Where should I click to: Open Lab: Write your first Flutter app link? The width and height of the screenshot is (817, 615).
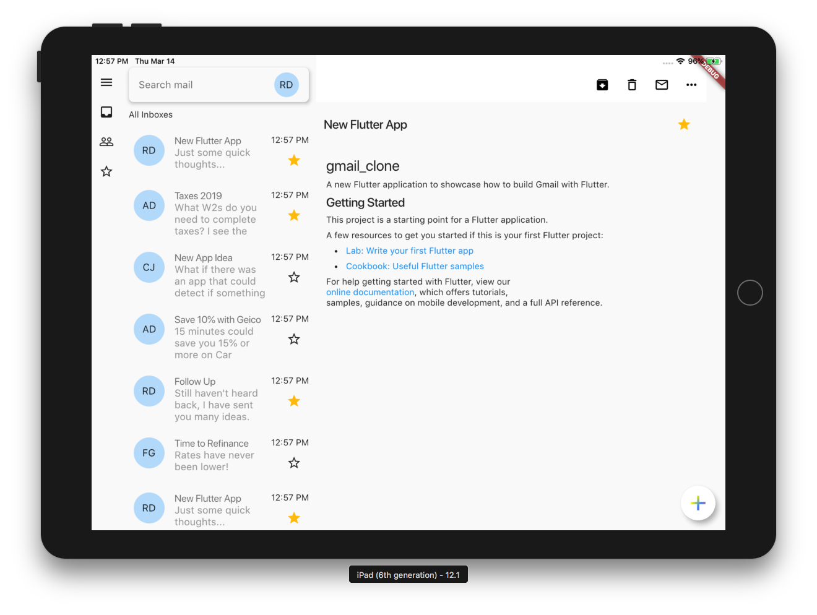pyautogui.click(x=410, y=251)
